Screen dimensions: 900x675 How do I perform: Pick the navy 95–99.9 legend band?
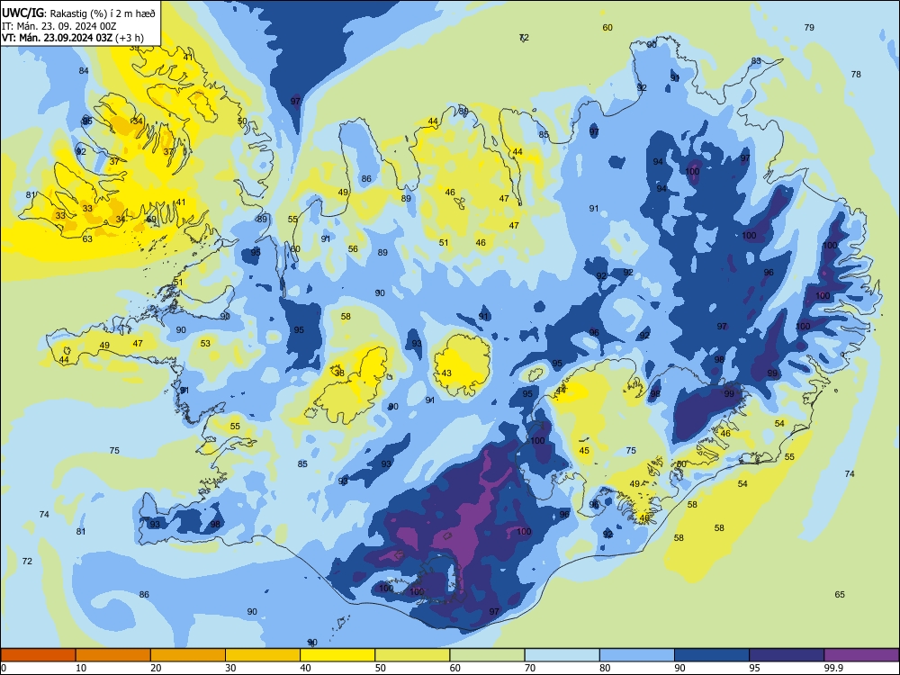[787, 655]
